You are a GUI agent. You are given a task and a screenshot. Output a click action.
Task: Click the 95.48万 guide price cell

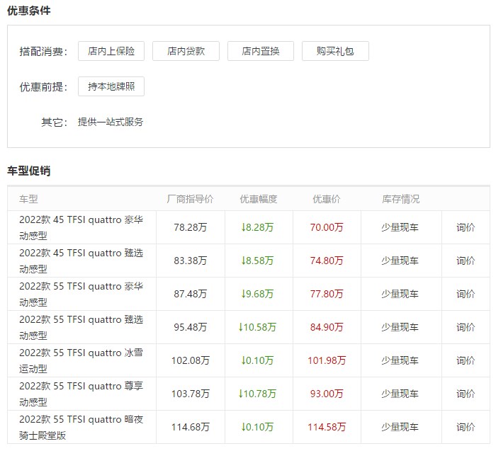pyautogui.click(x=190, y=327)
